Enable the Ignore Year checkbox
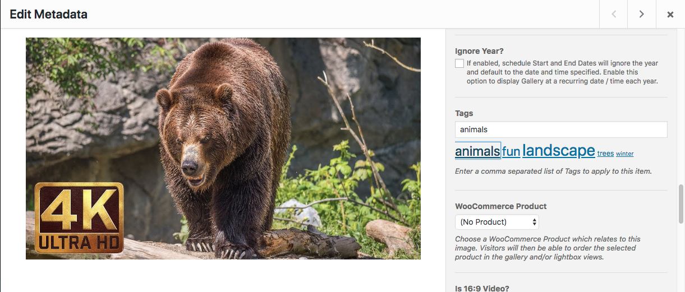 459,63
